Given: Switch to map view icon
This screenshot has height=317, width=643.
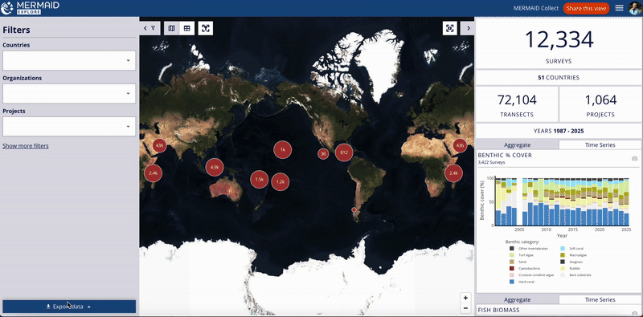Looking at the screenshot, I should click(171, 28).
